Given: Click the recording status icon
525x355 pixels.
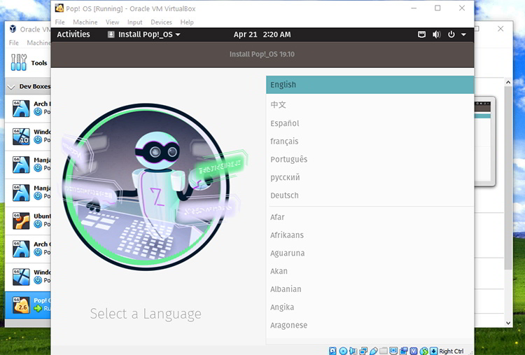Looking at the screenshot, I should coord(403,351).
